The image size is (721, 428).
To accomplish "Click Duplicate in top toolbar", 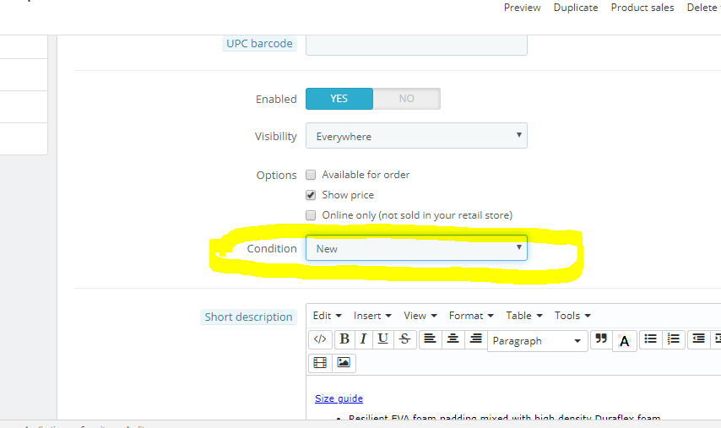I will (x=576, y=8).
